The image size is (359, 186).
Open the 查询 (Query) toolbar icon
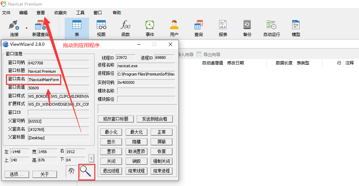[x=199, y=25]
